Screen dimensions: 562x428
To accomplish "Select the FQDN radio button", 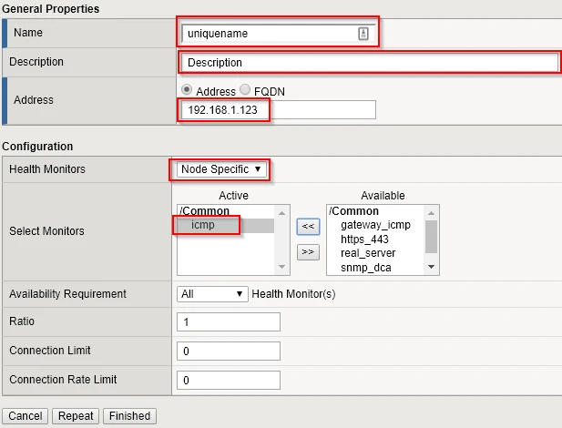I will pyautogui.click(x=244, y=91).
